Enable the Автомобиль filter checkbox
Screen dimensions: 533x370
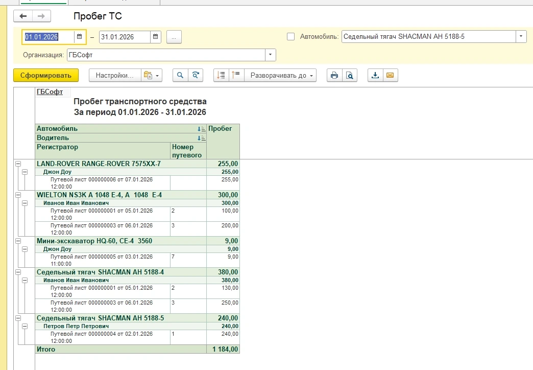tap(291, 37)
